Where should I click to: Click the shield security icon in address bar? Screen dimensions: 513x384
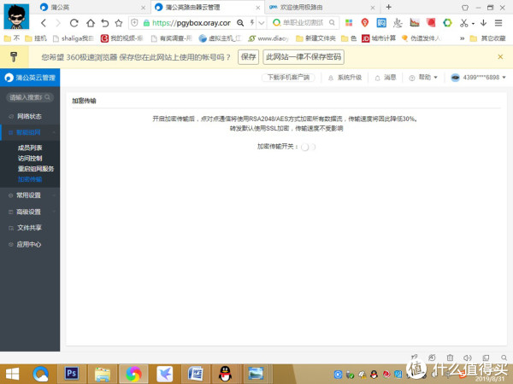tap(134, 22)
